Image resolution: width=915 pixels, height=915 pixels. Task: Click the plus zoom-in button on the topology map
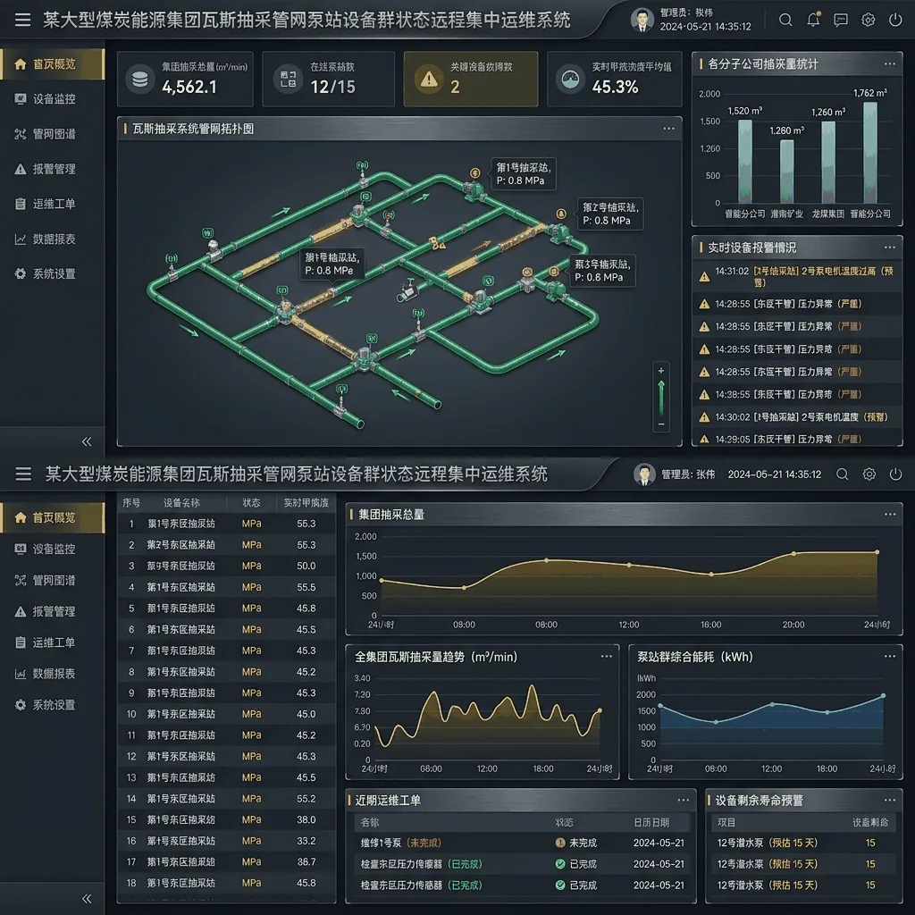661,371
